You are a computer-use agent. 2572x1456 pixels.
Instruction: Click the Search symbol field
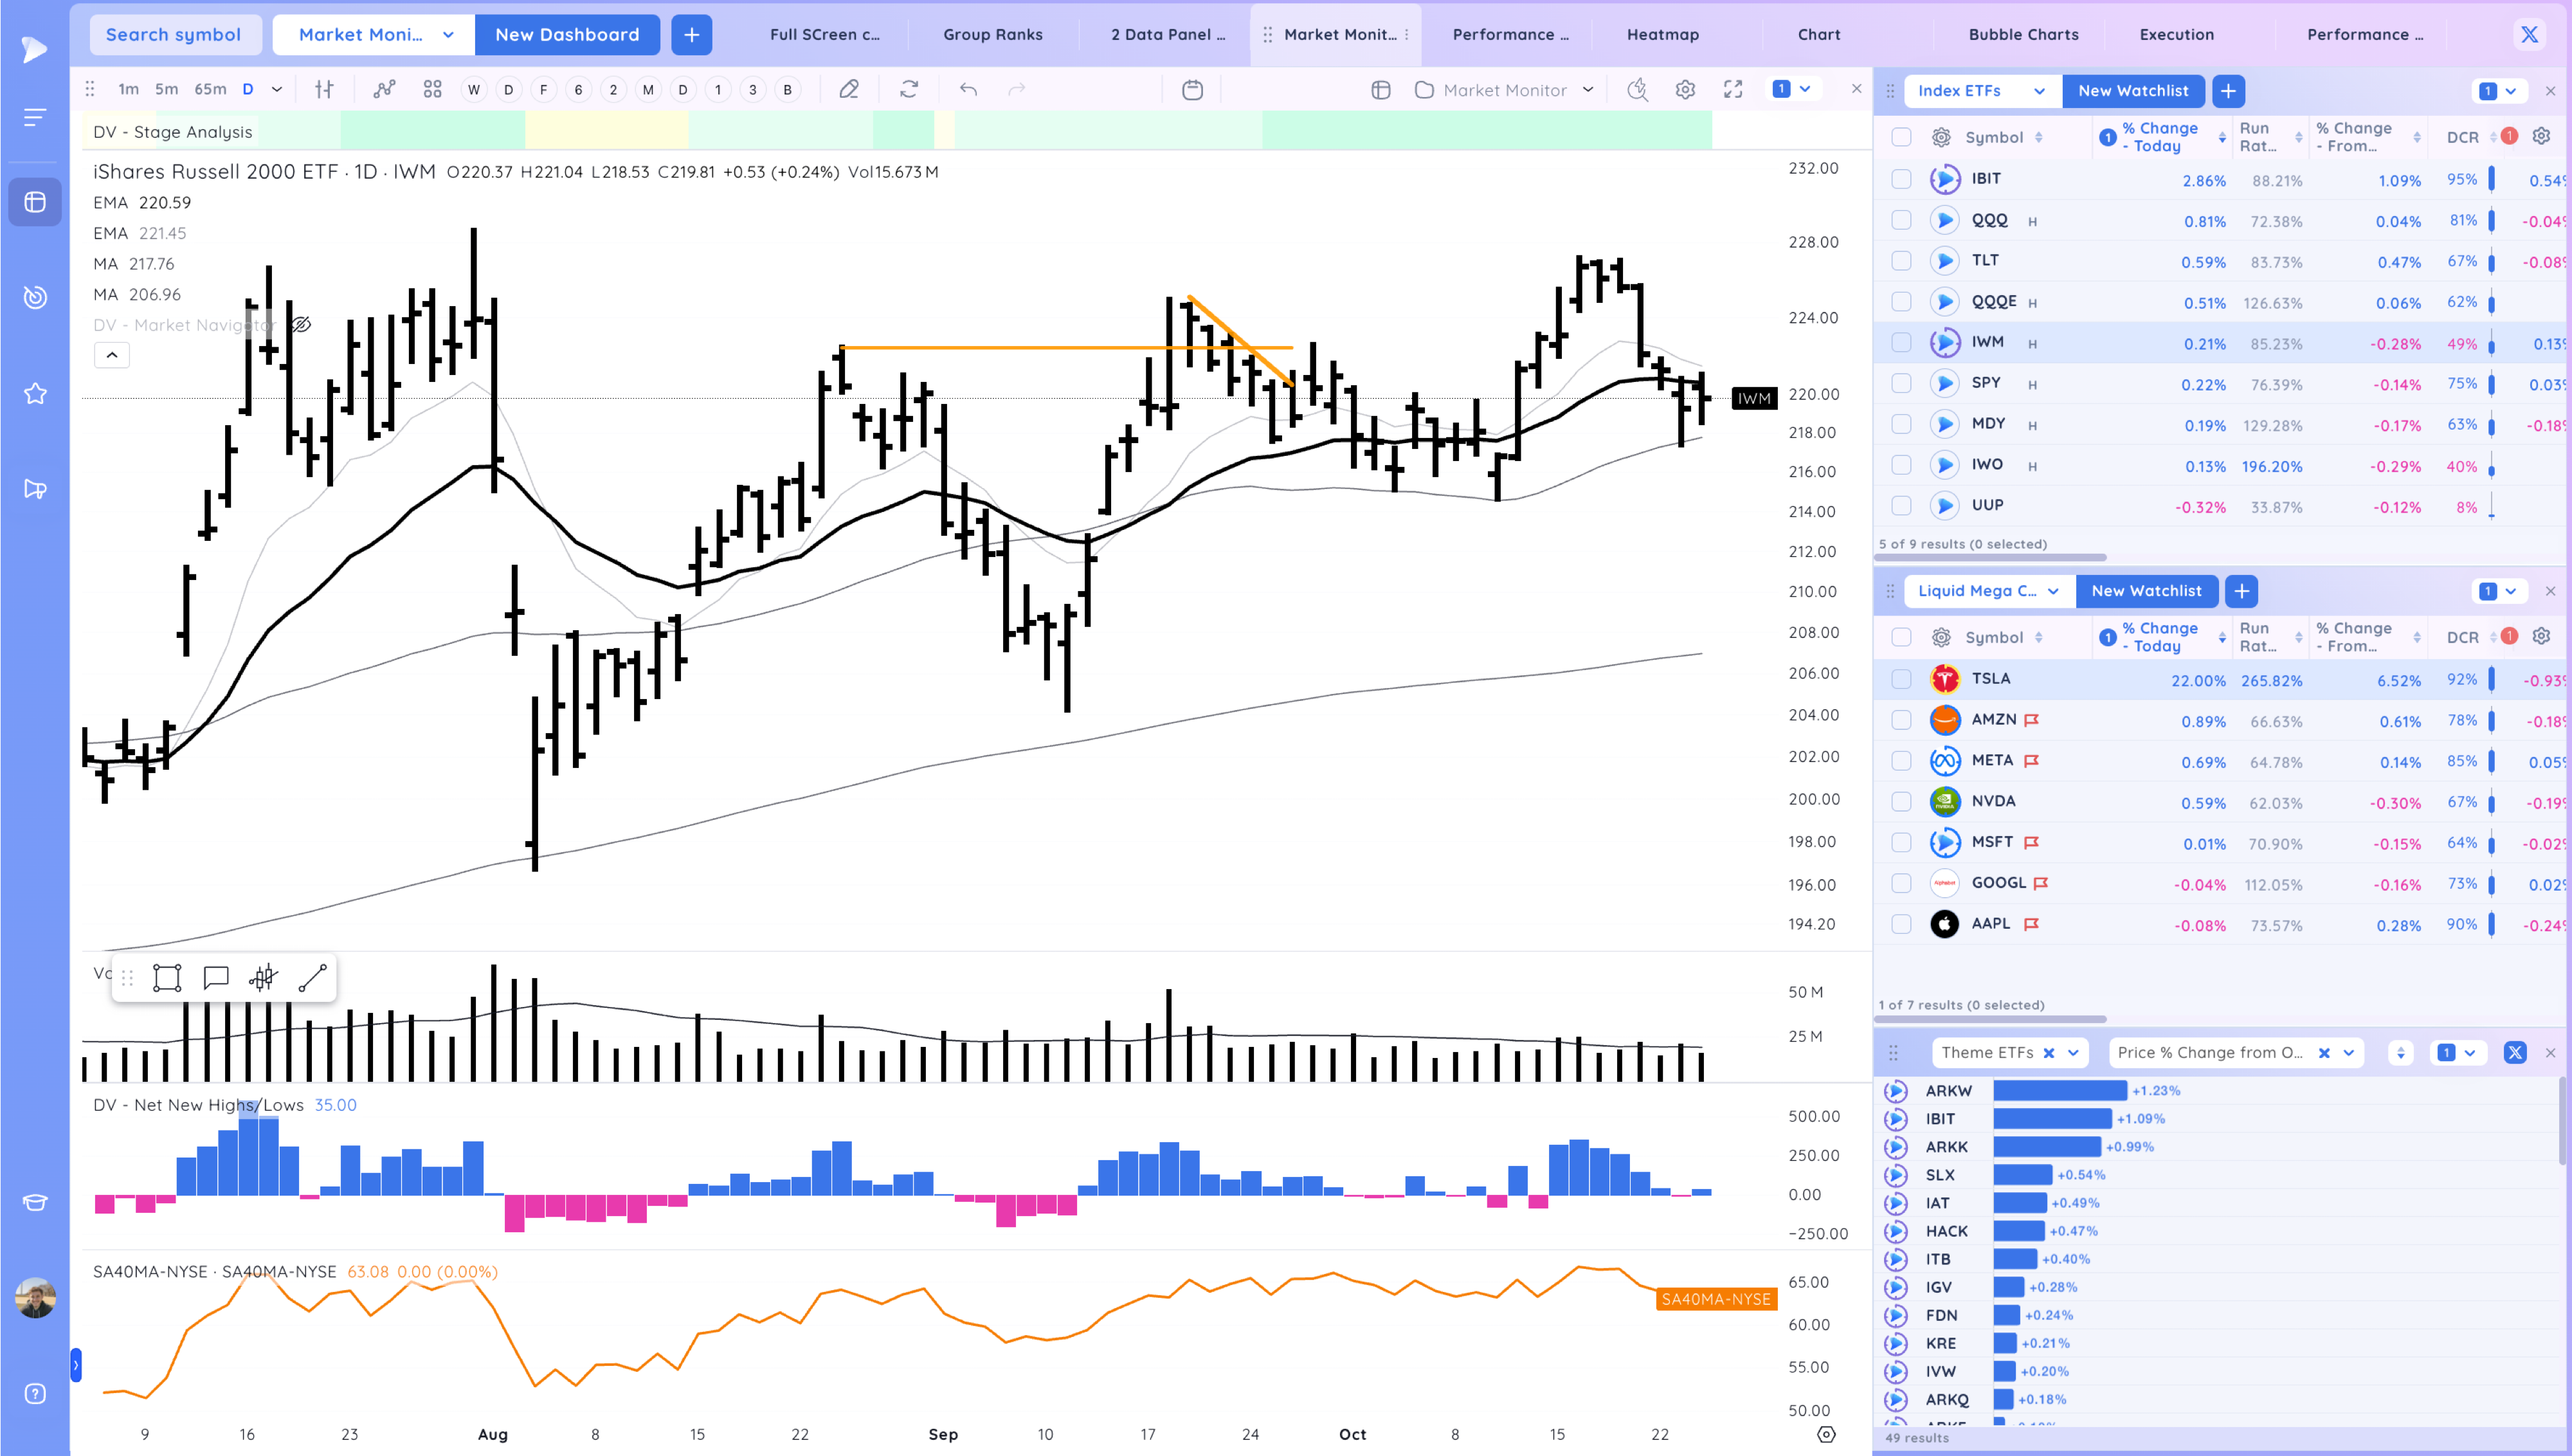(174, 34)
